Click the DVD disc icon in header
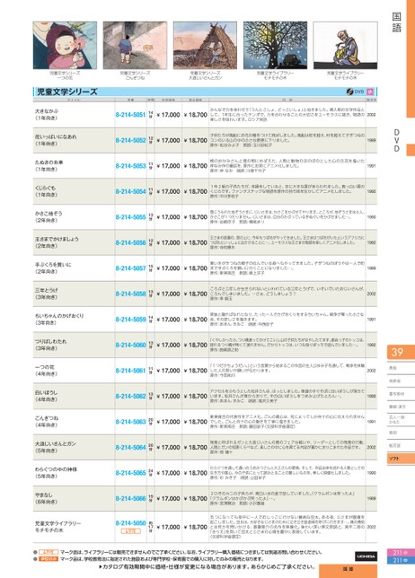This screenshot has width=415, height=578. 349,92
